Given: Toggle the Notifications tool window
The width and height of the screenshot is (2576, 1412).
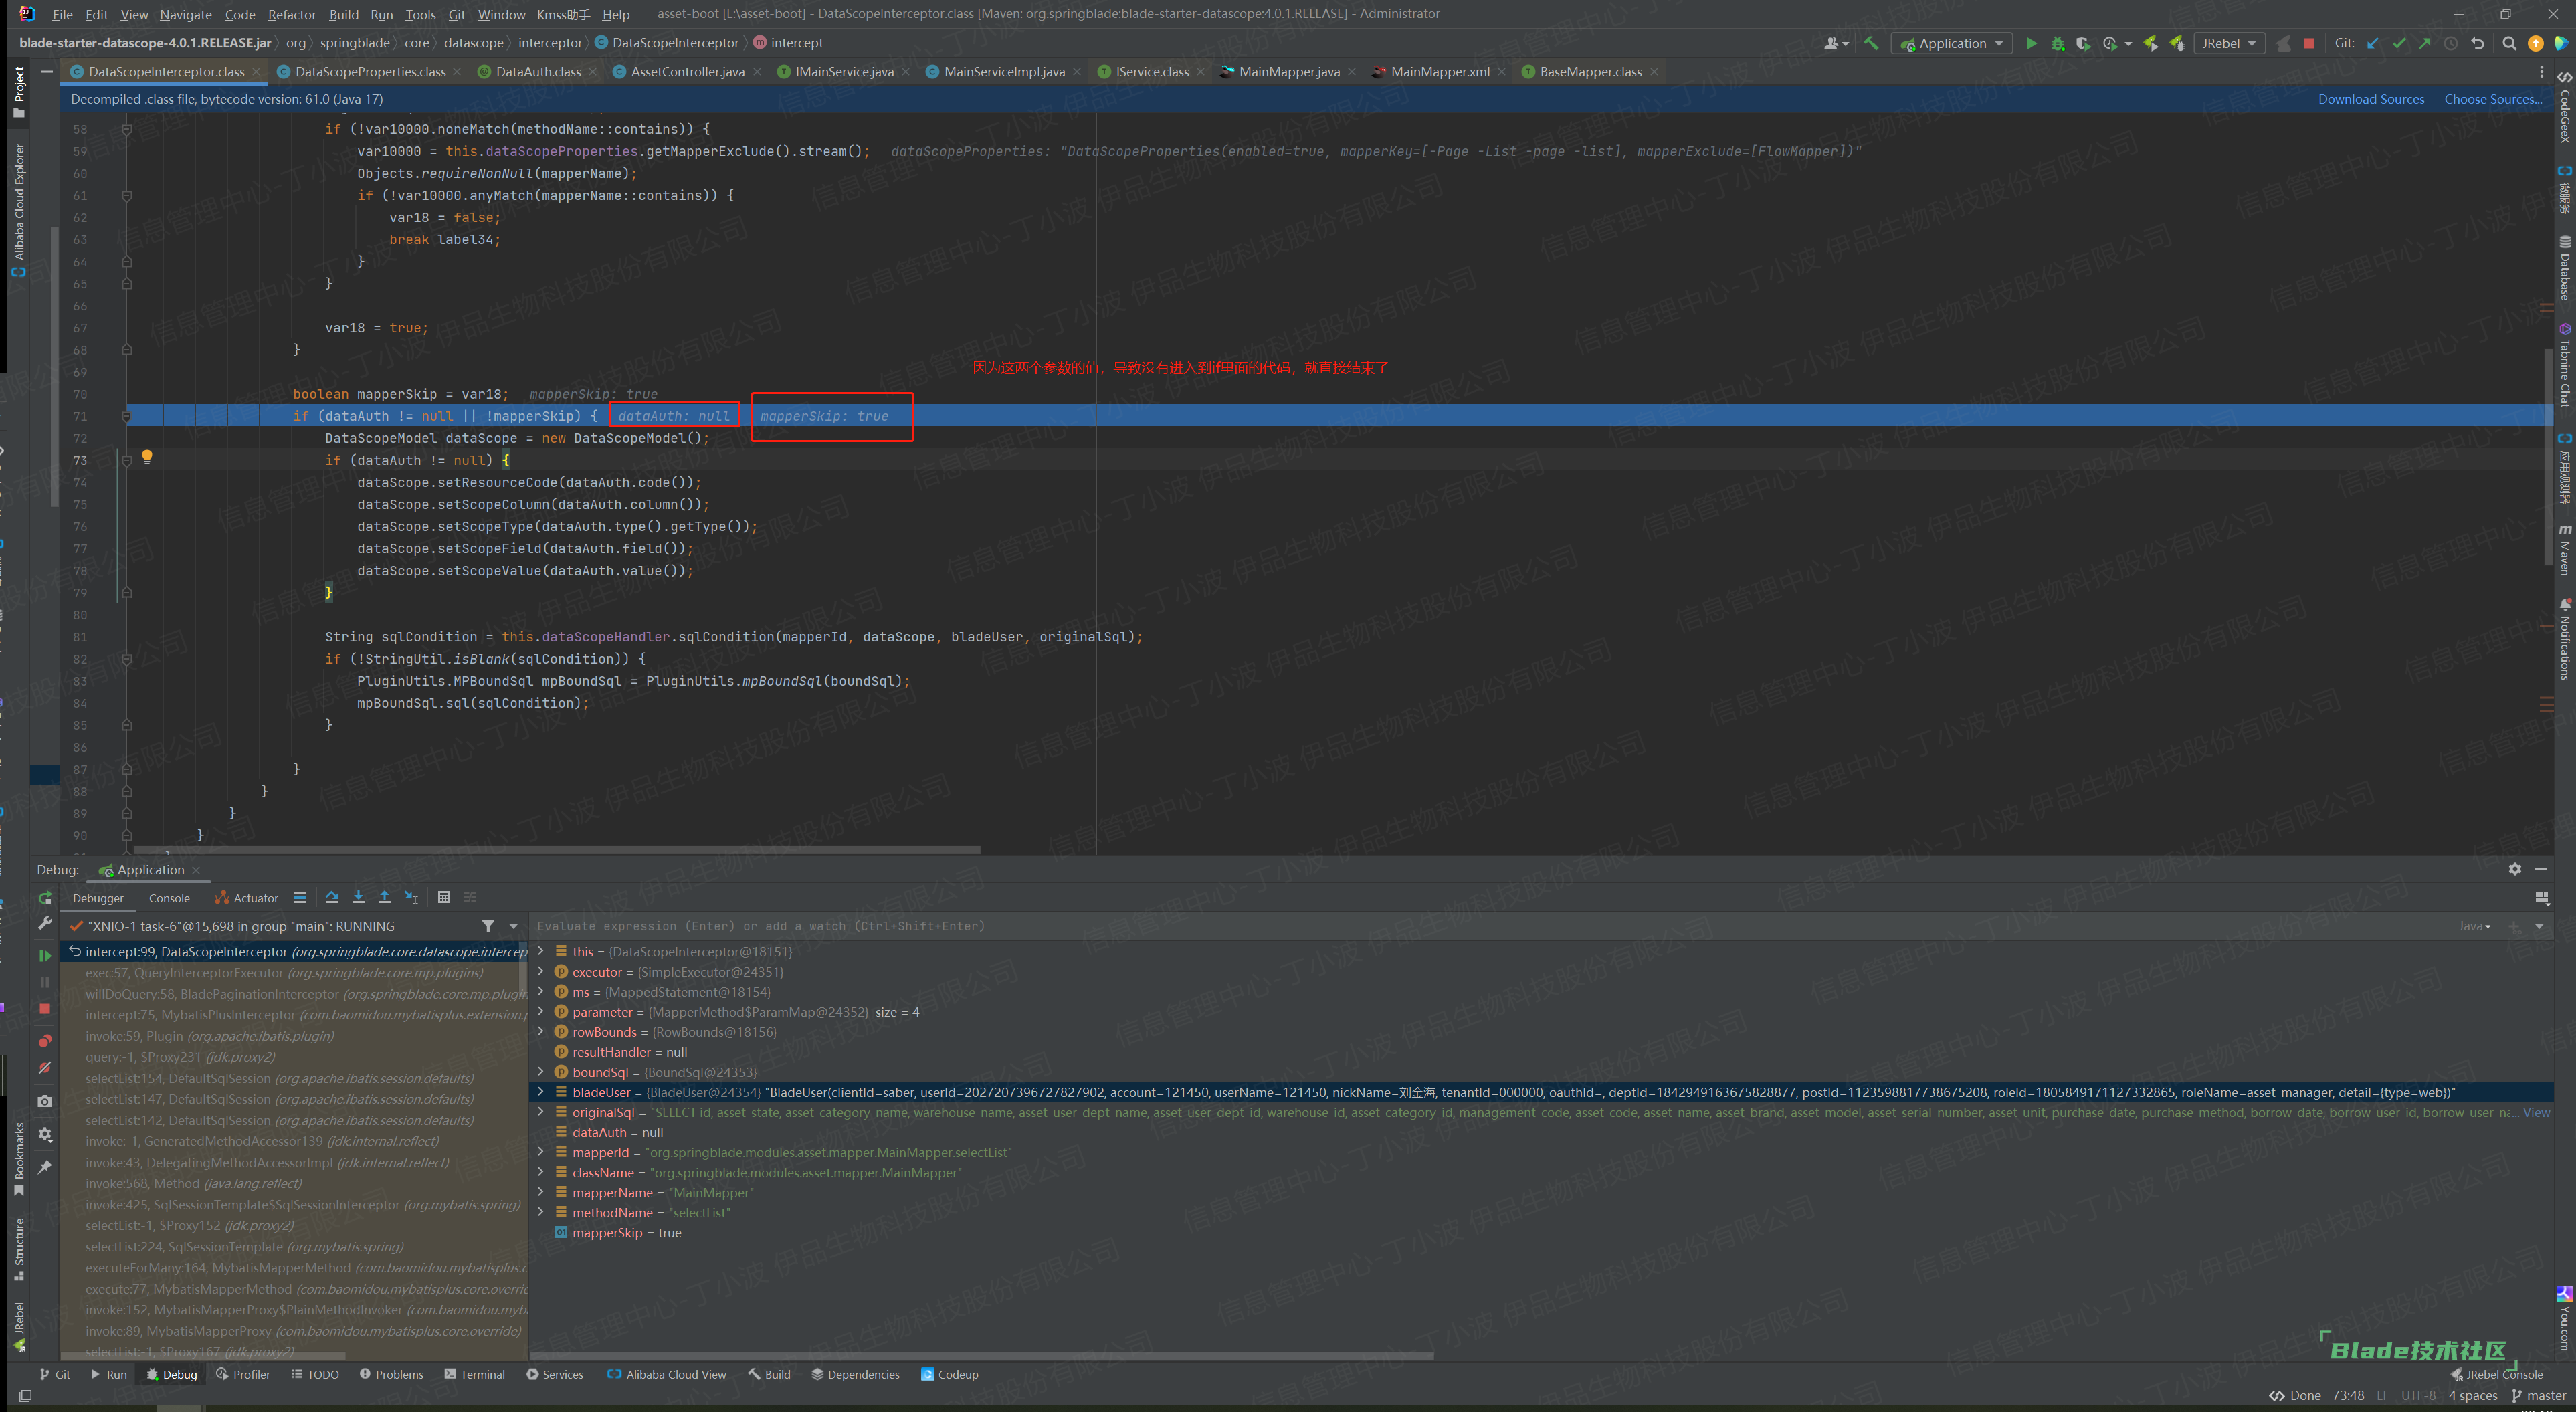Looking at the screenshot, I should pyautogui.click(x=2565, y=638).
